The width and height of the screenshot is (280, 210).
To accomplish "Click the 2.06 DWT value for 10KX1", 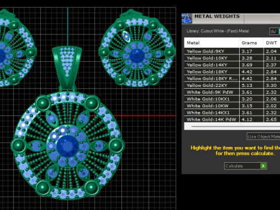I will tap(271, 99).
